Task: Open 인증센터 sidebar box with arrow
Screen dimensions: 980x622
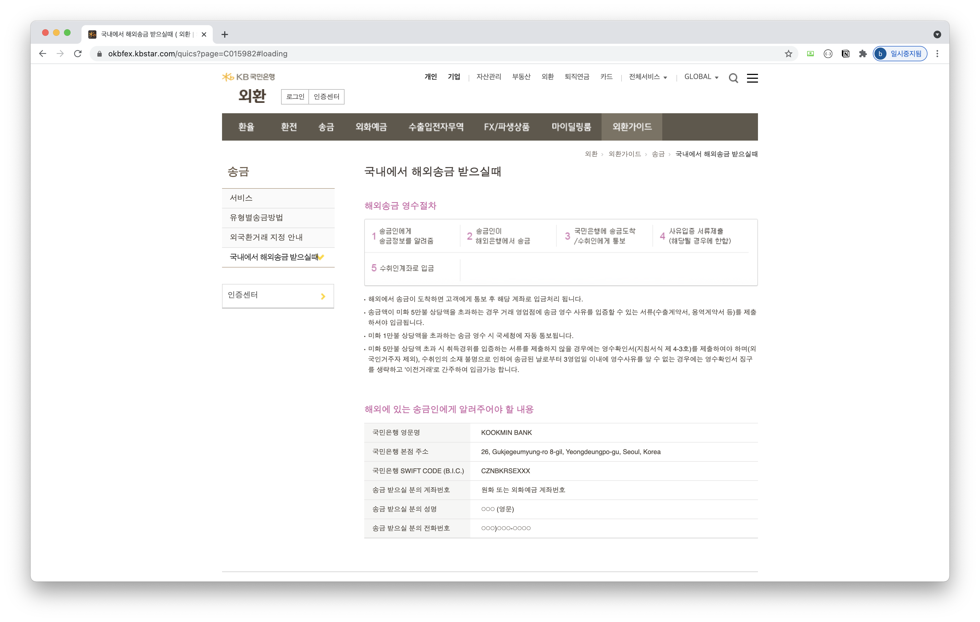Action: coord(278,295)
